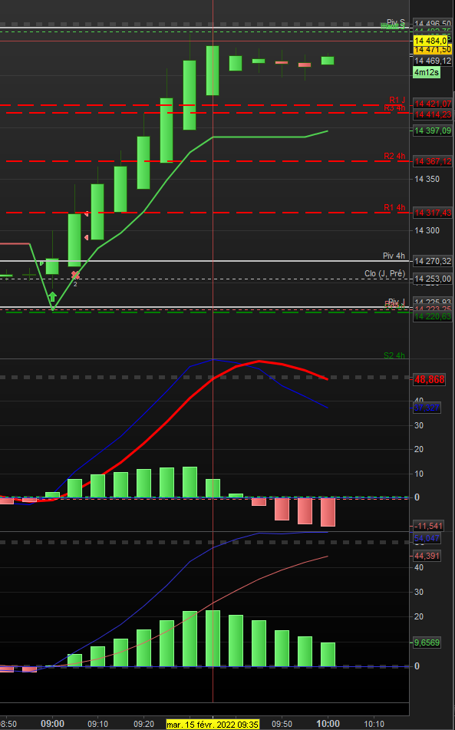The image size is (455, 730).
Task: Click the tall green candle under the vertical cursor line
Action: pos(213,71)
